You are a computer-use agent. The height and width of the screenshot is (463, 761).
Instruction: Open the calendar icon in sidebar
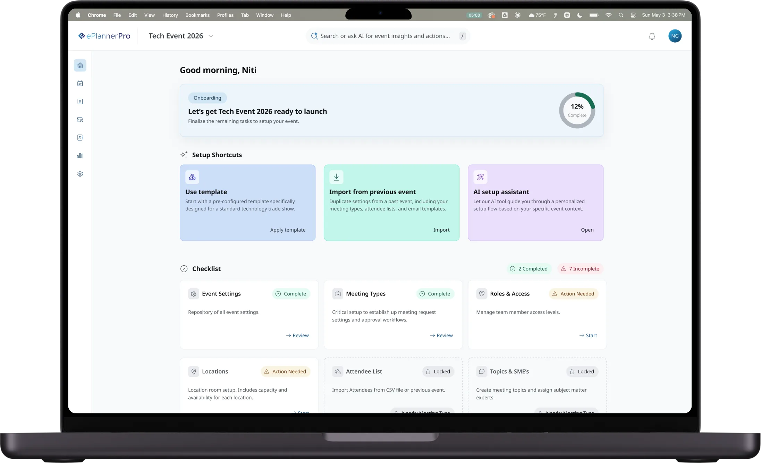80,84
